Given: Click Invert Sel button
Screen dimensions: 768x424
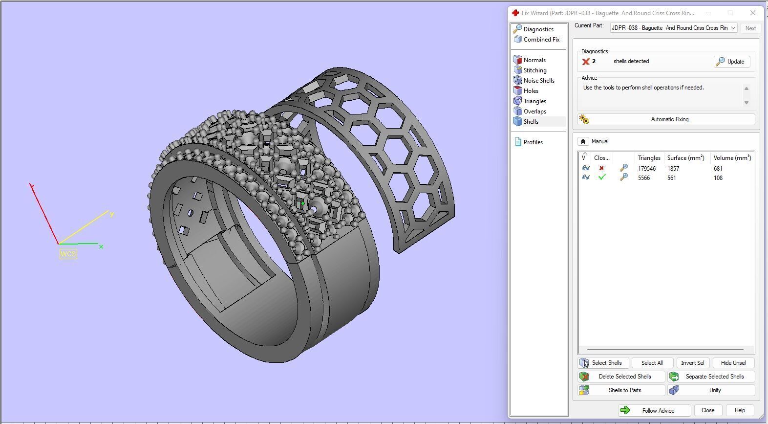Looking at the screenshot, I should [x=692, y=363].
